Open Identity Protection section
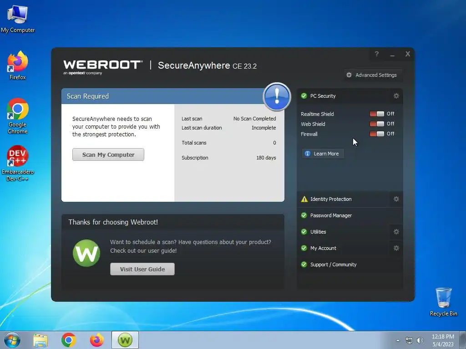 coord(343,199)
